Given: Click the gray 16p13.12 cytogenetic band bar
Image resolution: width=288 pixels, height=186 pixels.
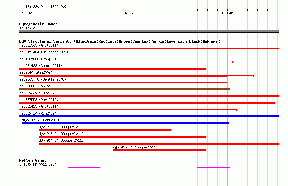Looking at the screenshot, I should point(149,31).
